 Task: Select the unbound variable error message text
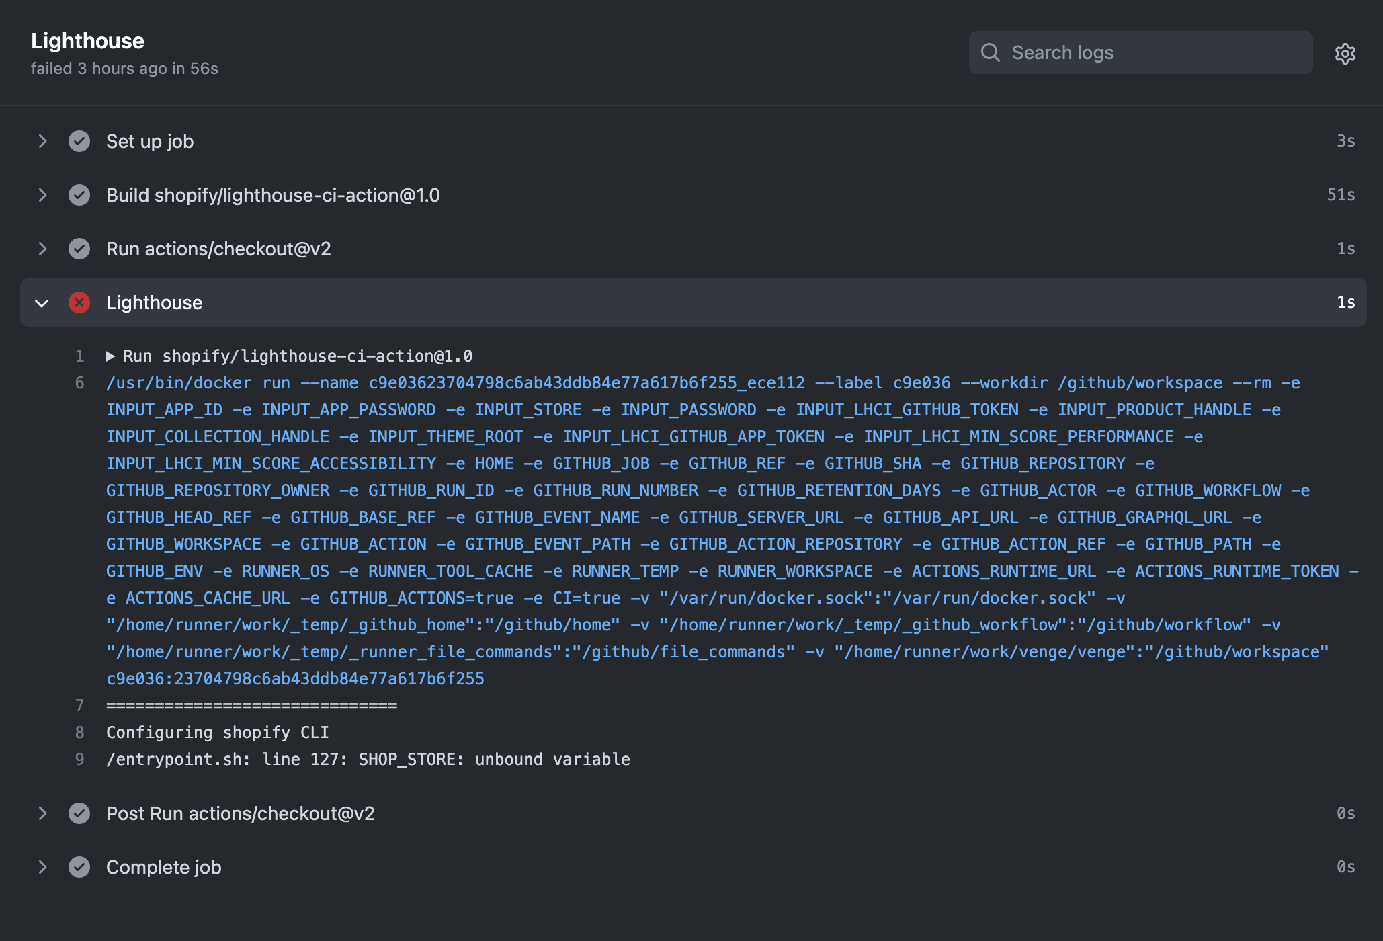click(368, 759)
